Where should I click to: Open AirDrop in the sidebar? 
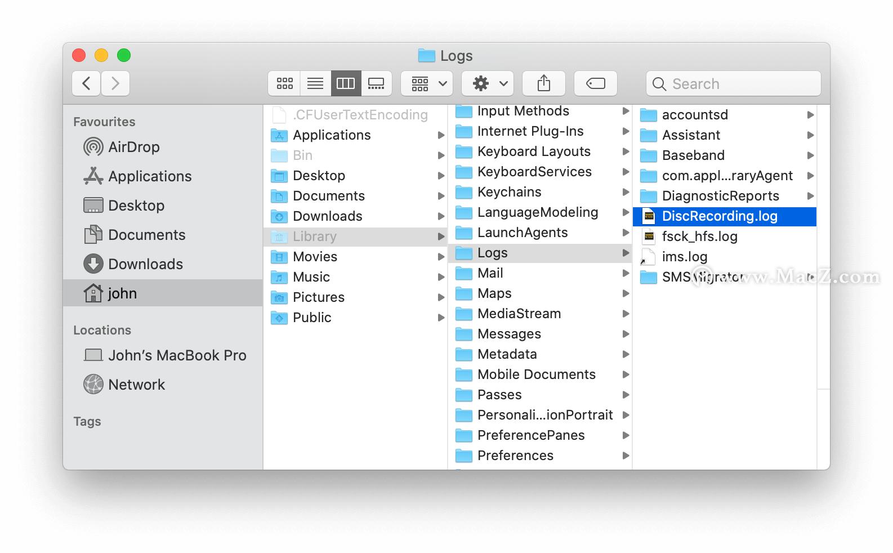[x=163, y=147]
